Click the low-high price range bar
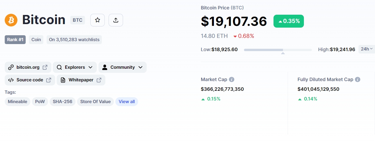This screenshot has height=141, width=375. coord(278,50)
